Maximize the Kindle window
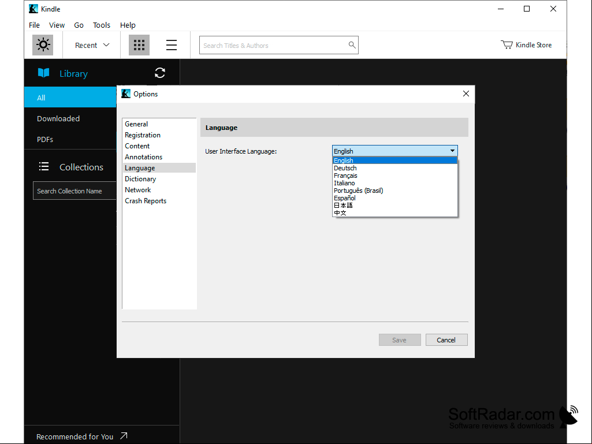The height and width of the screenshot is (444, 592). click(527, 9)
